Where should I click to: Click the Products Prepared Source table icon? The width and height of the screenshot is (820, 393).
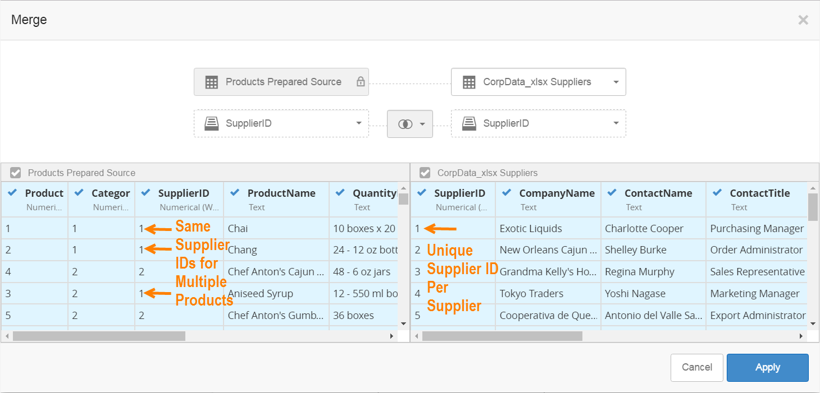[211, 82]
